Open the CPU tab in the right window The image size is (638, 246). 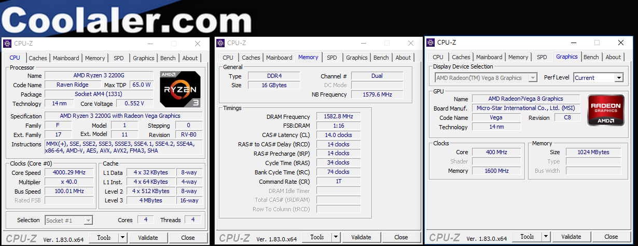click(438, 57)
